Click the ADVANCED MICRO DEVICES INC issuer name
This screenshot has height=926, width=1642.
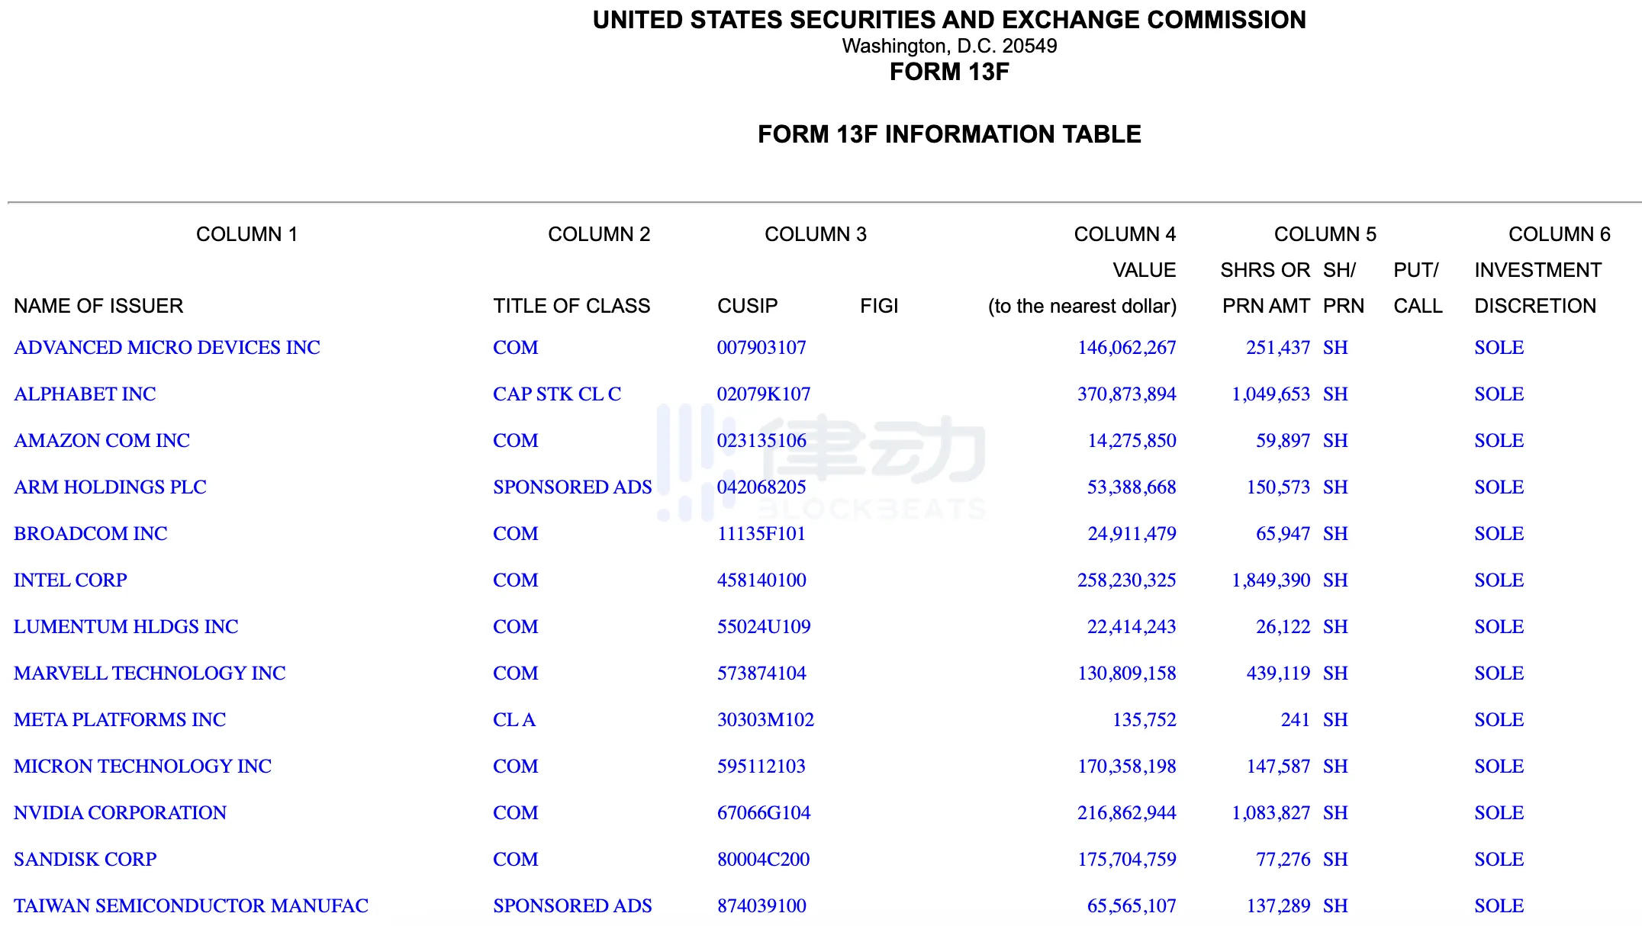pos(167,348)
